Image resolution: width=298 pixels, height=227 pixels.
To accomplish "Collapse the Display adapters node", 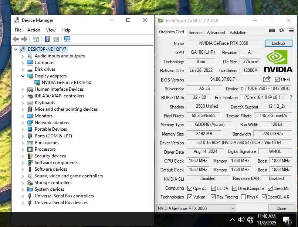I will tap(23, 76).
